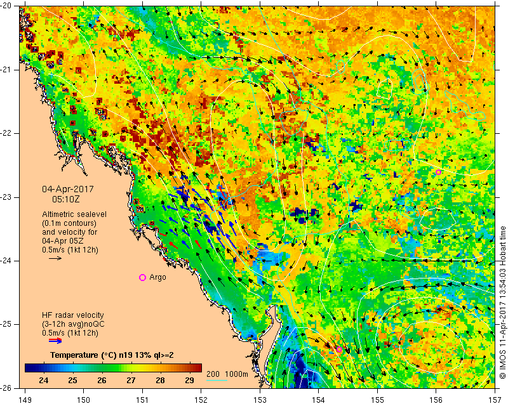Click the latitude axis label -24
This screenshot has height=406, width=508.
(6, 261)
